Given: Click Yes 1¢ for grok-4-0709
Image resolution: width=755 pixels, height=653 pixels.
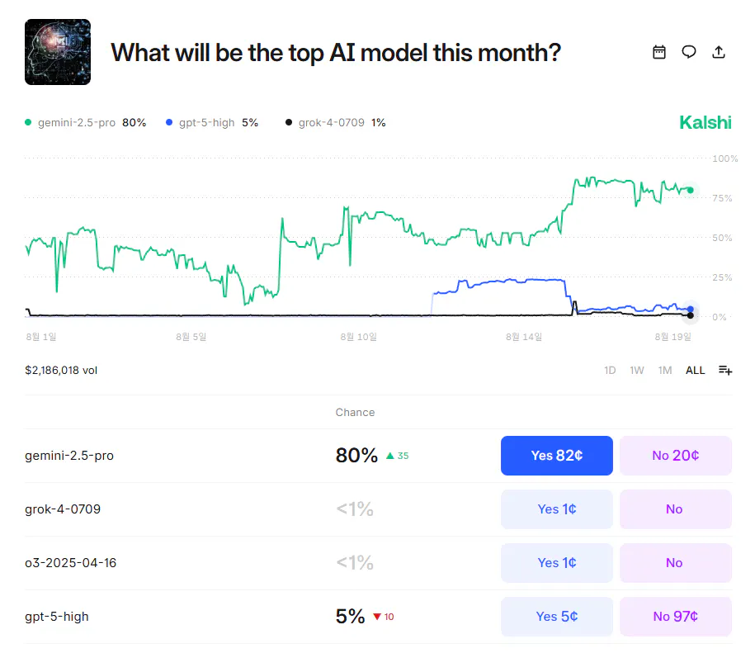Looking at the screenshot, I should click(x=556, y=509).
